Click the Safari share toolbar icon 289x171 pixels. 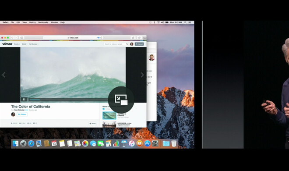pyautogui.click(x=133, y=38)
